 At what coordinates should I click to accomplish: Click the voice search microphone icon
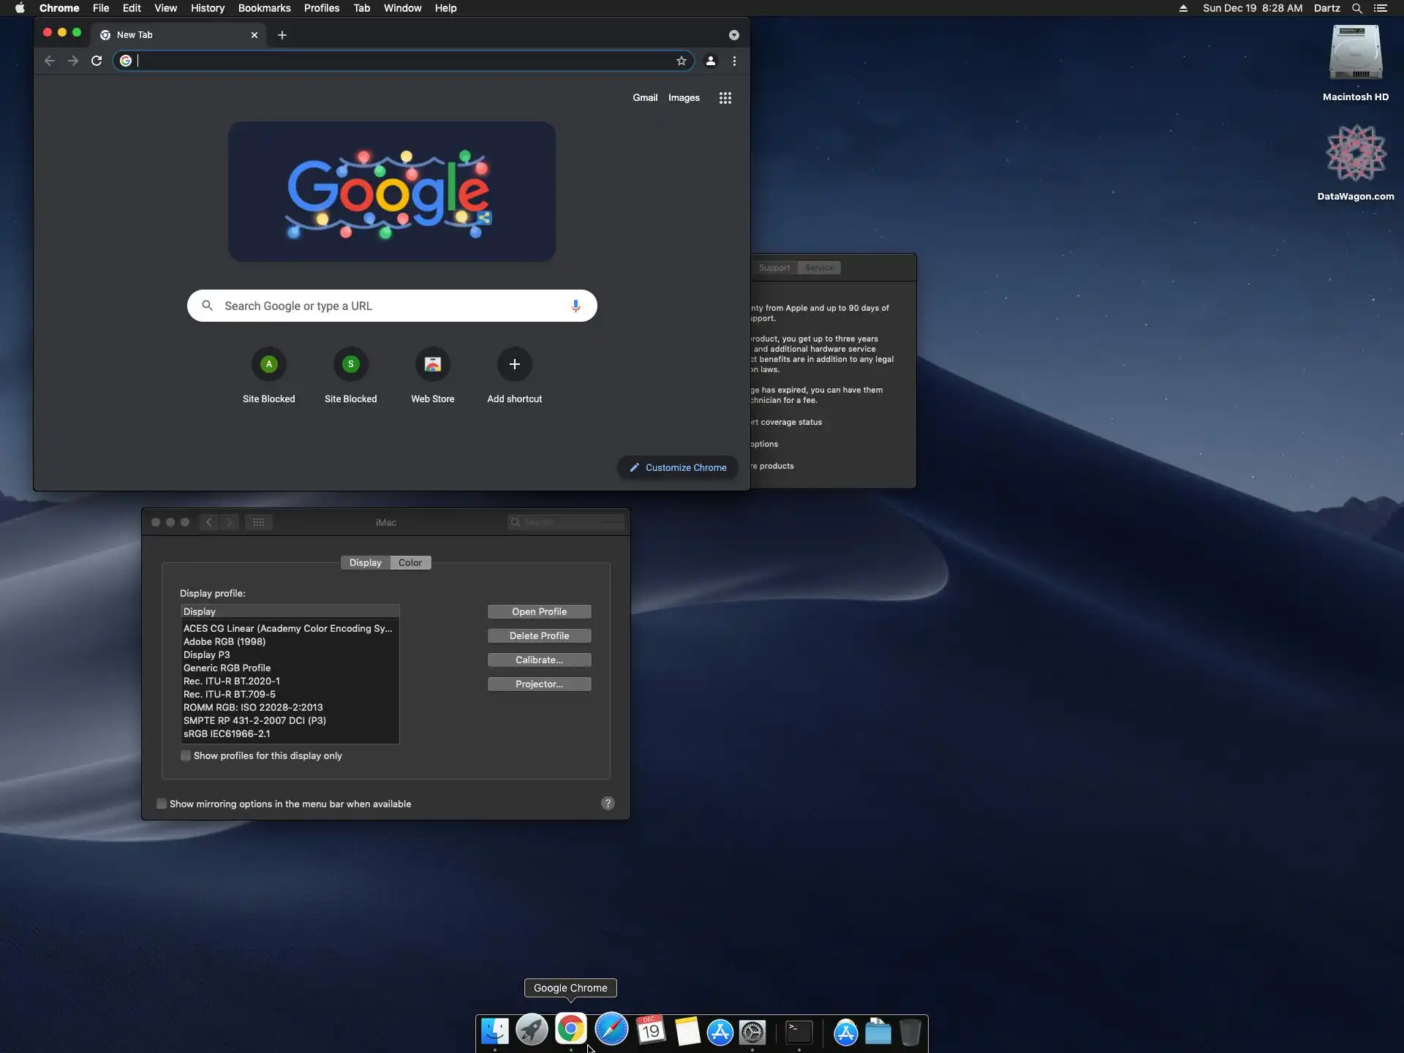pos(575,306)
